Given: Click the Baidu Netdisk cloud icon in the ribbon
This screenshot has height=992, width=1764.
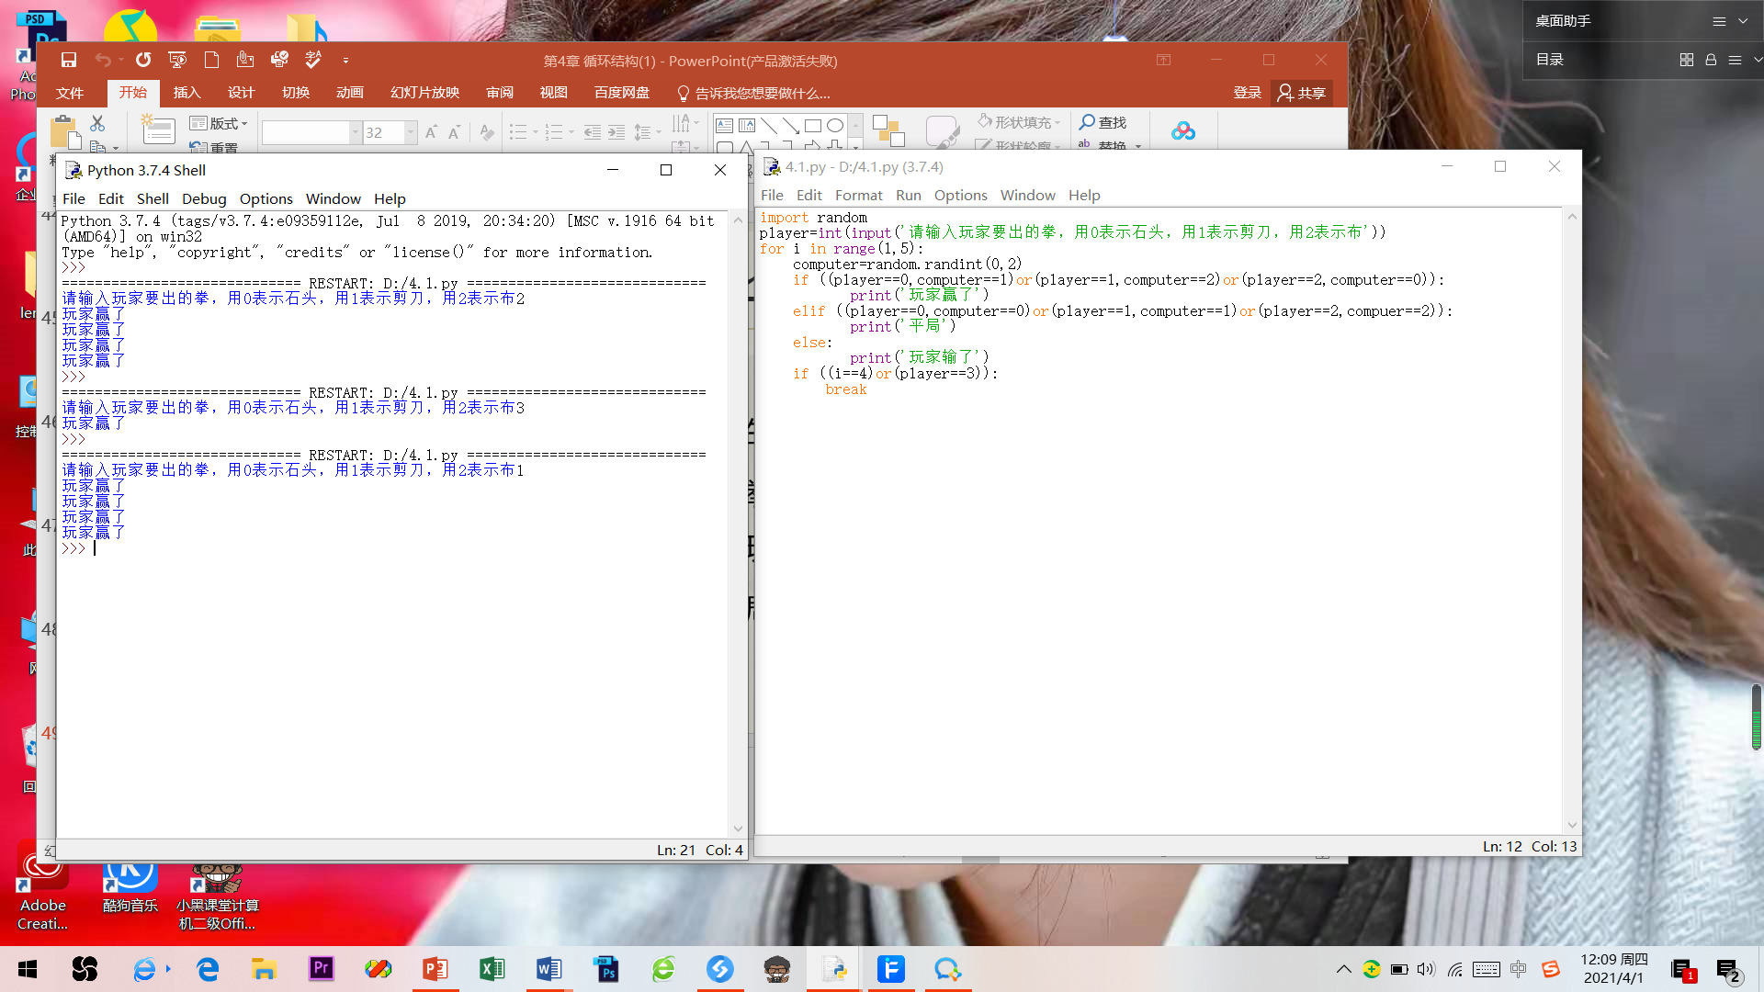Looking at the screenshot, I should point(1183,130).
